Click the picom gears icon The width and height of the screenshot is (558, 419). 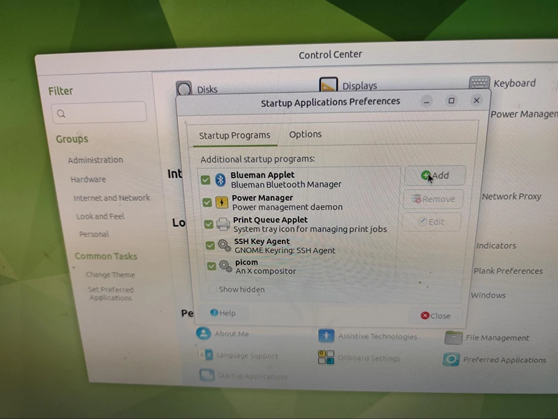point(225,266)
